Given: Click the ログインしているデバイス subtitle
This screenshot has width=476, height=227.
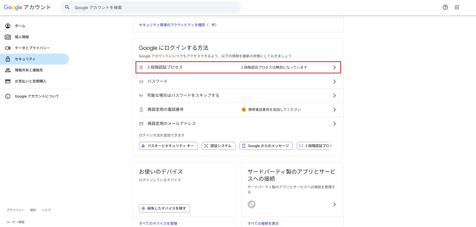Looking at the screenshot, I should click(160, 180).
